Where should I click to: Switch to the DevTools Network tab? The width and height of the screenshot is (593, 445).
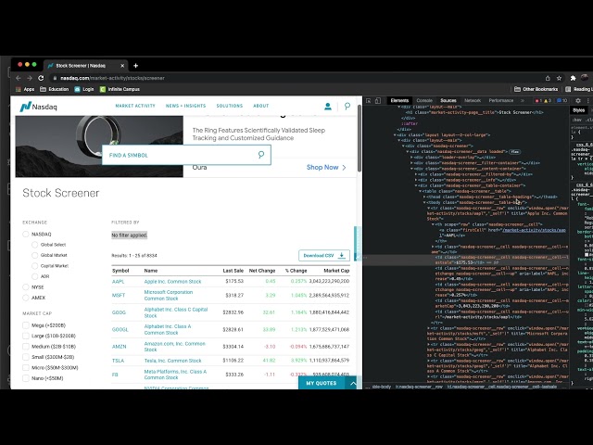473,101
